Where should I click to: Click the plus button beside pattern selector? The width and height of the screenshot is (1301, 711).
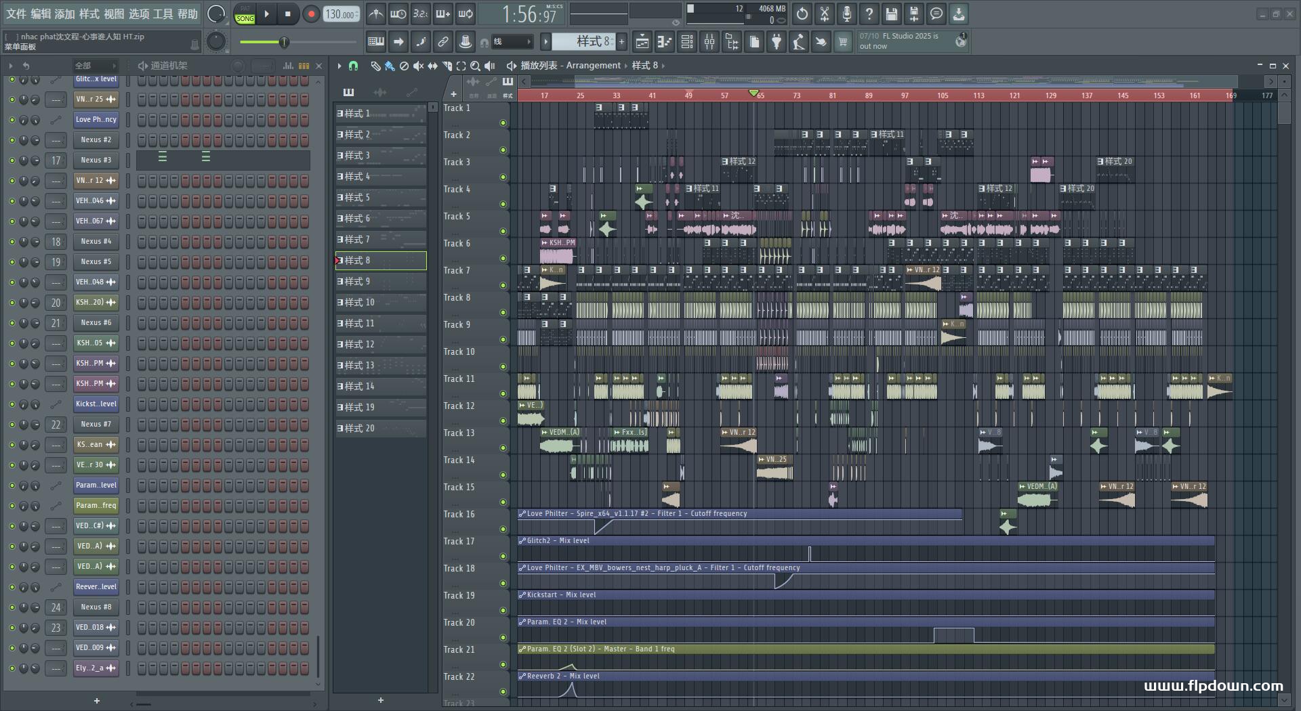point(621,42)
